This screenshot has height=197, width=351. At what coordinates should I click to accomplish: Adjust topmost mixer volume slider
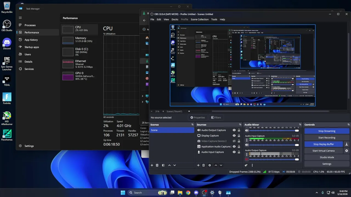coord(274,131)
